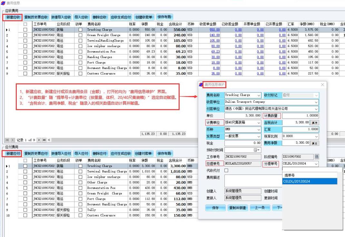Viewport: 345px width, 237px height.
Task: Click the next record navigator arrow
Action: pyautogui.click(x=39, y=140)
